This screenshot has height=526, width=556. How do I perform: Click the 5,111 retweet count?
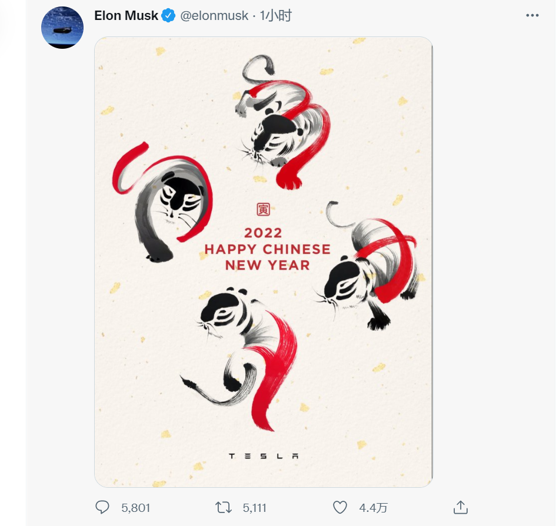click(x=255, y=507)
